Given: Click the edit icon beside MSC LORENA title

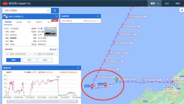Looking at the screenshot, I should click(23, 17).
